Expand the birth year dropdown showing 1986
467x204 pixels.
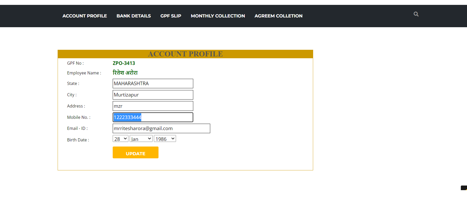tap(165, 139)
